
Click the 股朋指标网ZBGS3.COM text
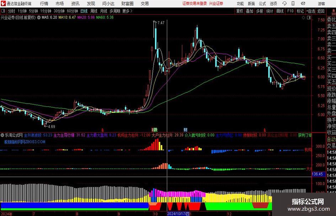click(x=25, y=142)
